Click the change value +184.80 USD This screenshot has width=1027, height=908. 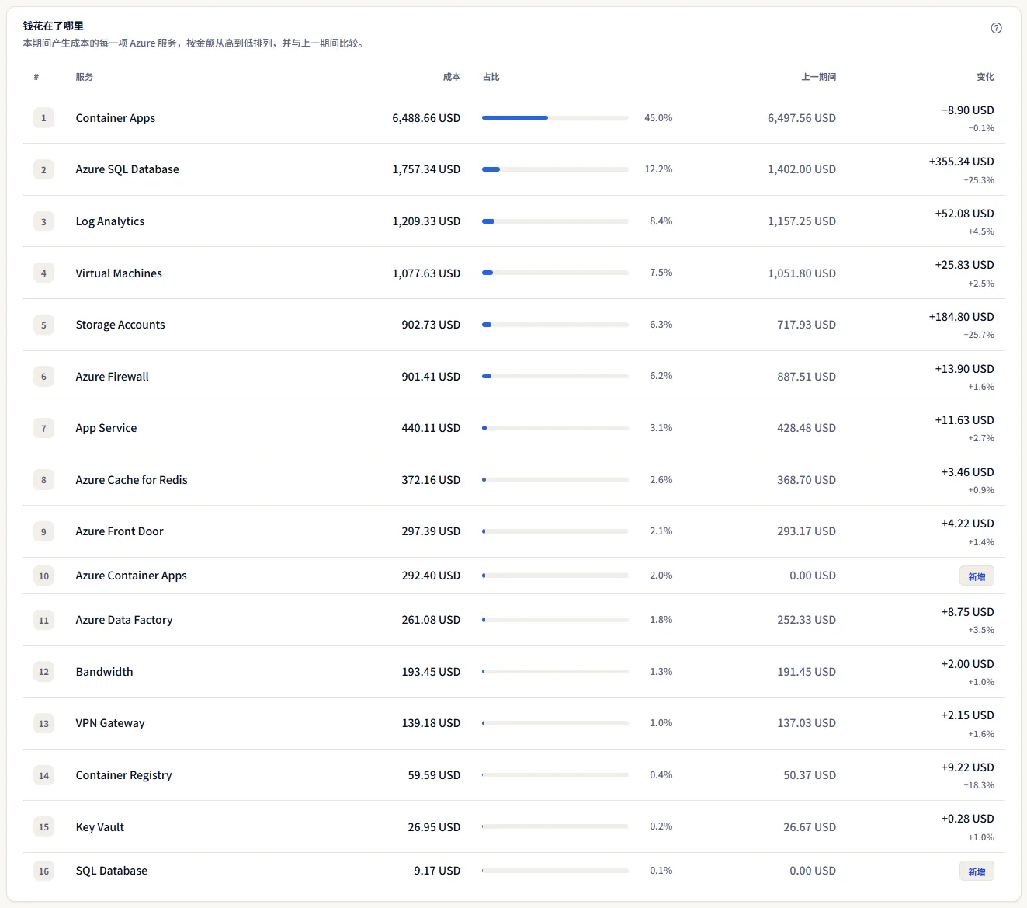click(961, 317)
